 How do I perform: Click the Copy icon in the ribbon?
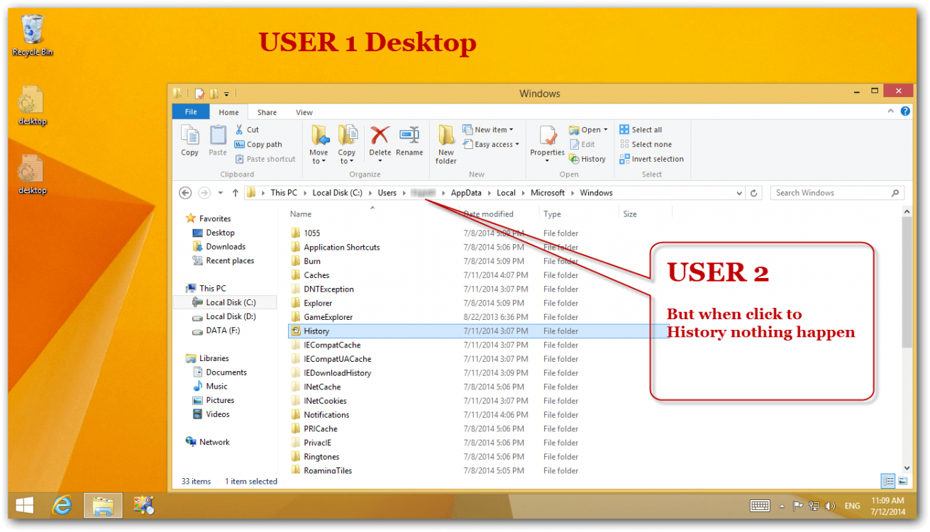tap(189, 140)
